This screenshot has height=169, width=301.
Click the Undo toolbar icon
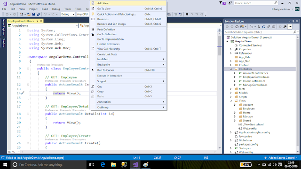point(45,15)
